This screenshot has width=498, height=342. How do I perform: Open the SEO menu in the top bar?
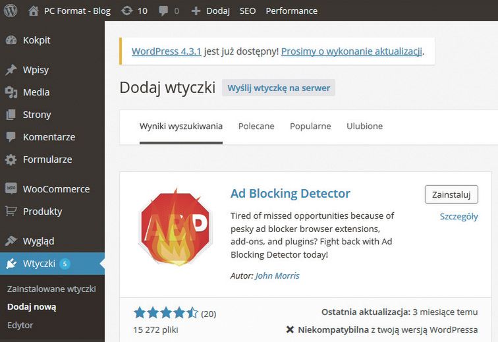point(248,11)
